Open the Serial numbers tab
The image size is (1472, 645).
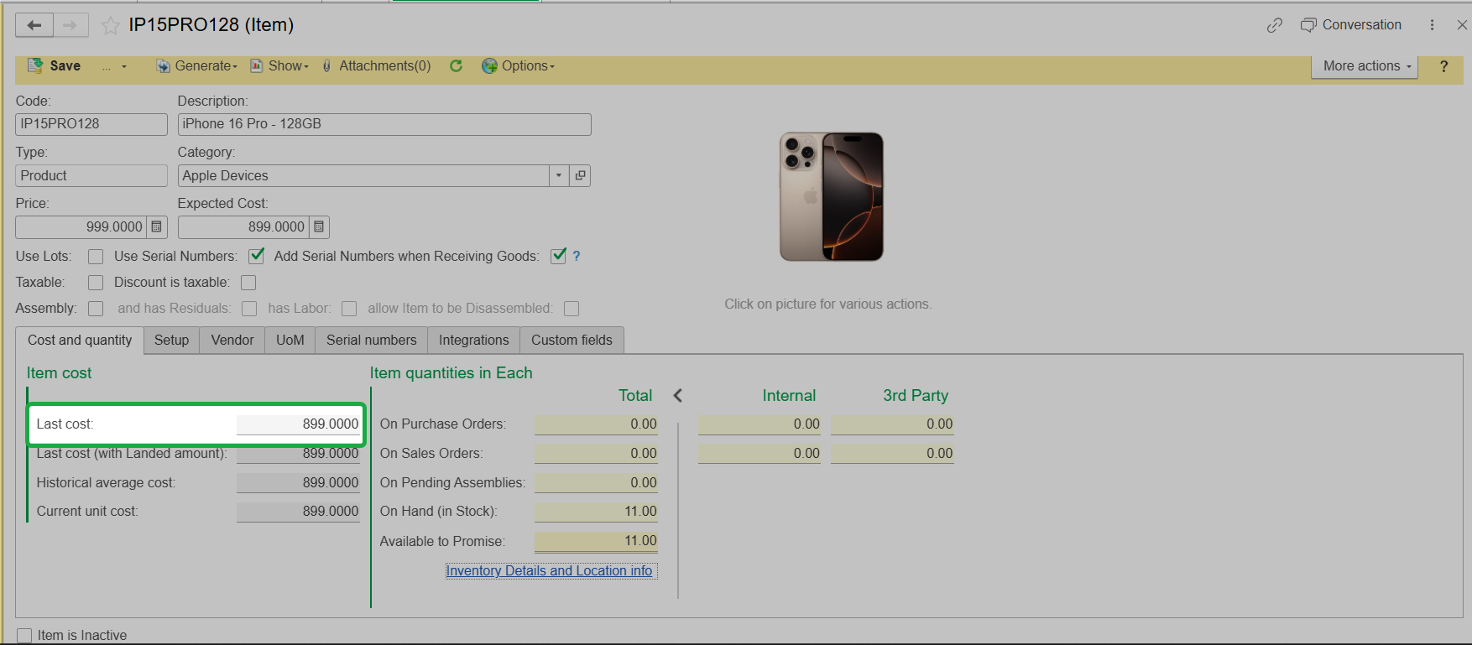(x=372, y=341)
